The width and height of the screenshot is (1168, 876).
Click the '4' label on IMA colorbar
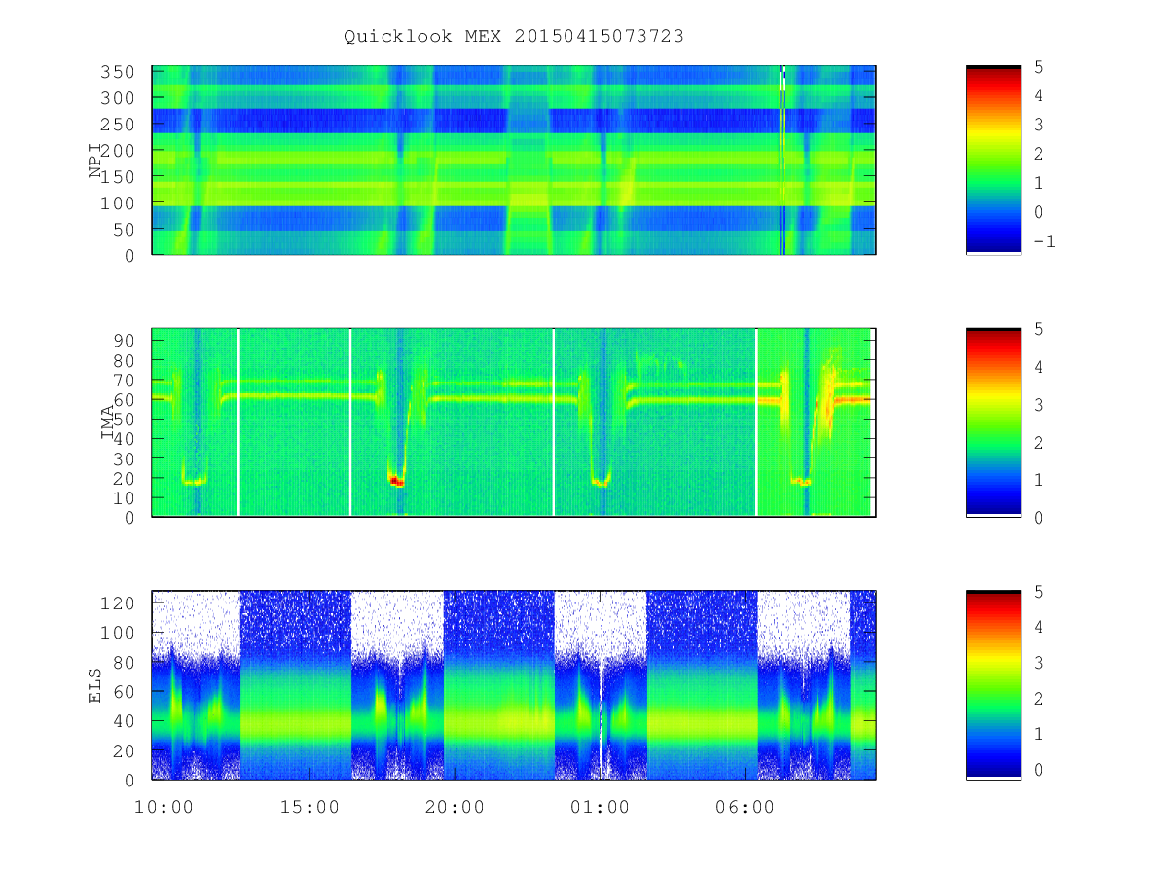tap(1038, 367)
